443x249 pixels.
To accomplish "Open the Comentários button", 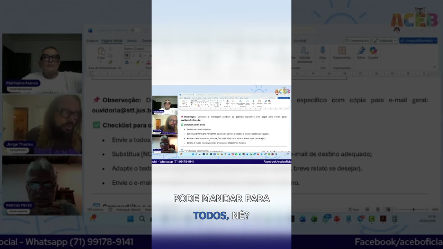I will [x=264, y=98].
